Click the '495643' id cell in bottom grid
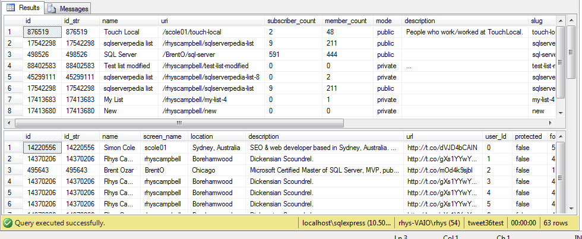582x239 pixels. pyautogui.click(x=42, y=170)
